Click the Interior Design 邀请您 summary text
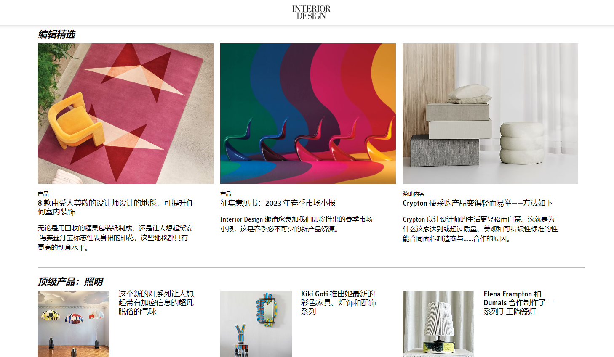614x357 pixels. (x=296, y=224)
